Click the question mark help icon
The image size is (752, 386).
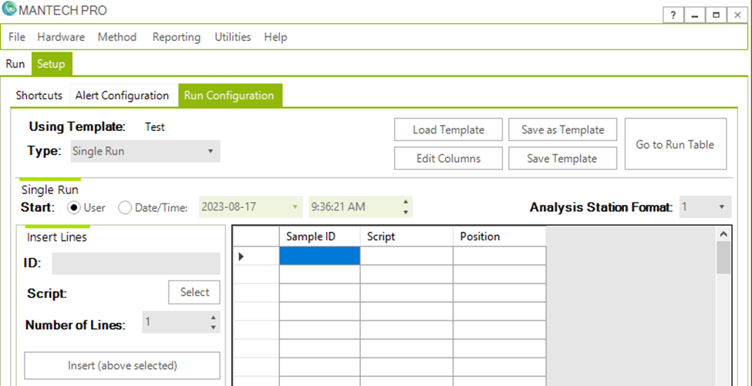click(673, 15)
